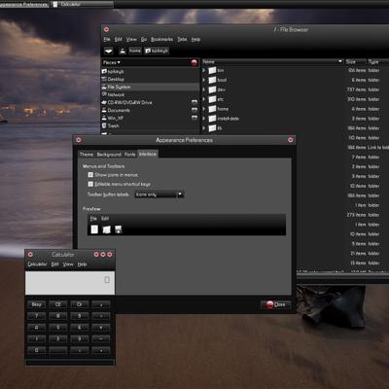
Task: Open the Bookmarks menu in File Browser
Action: (161, 39)
